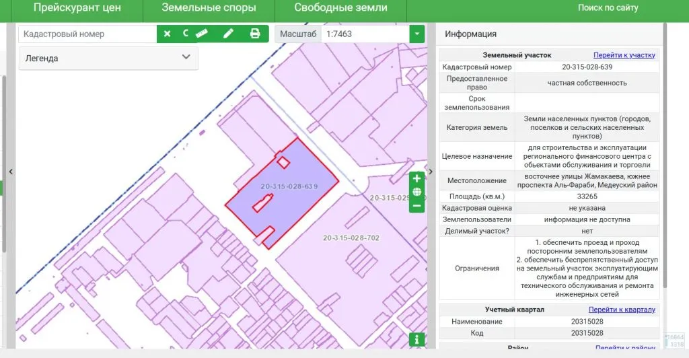Image resolution: width=689 pixels, height=358 pixels.
Task: Print the map with printer icon
Action: pos(255,34)
